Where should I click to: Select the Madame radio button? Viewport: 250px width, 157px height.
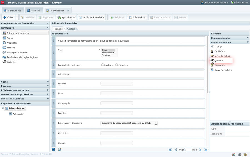tap(103, 65)
